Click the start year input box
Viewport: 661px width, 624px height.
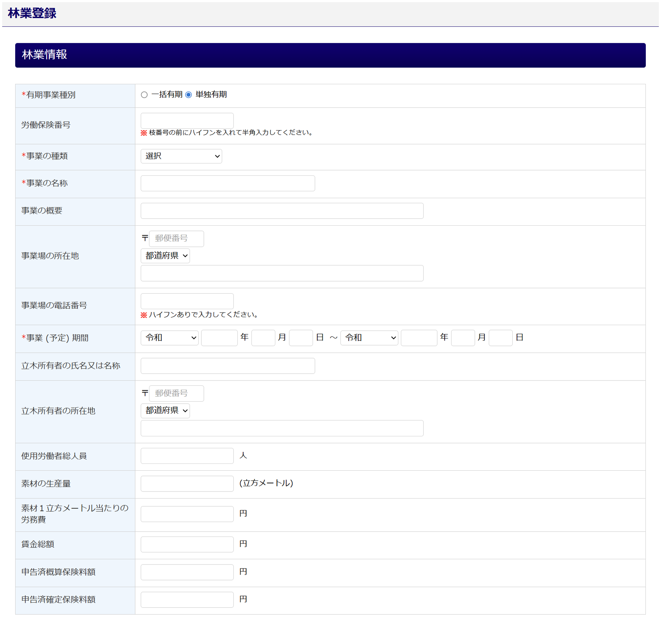pyautogui.click(x=219, y=338)
